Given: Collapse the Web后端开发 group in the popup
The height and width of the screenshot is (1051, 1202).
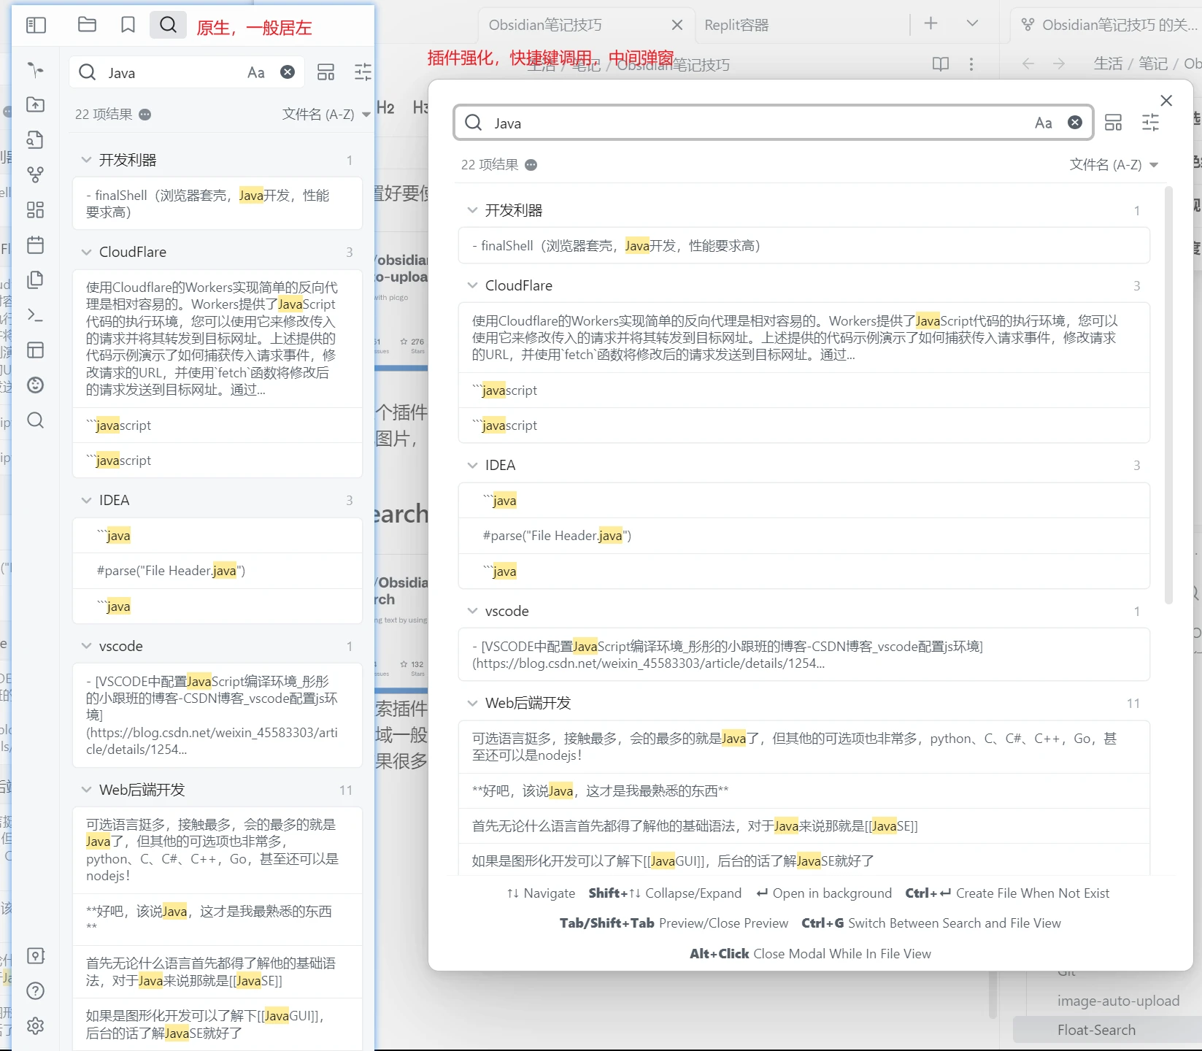Looking at the screenshot, I should click(x=472, y=703).
